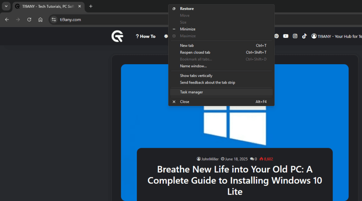Select Send feedback about the tab strip
The image size is (362, 201).
point(207,83)
